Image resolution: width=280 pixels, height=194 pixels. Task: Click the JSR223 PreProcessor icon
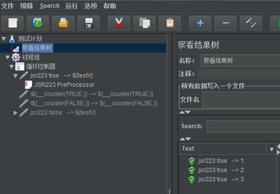click(28, 85)
